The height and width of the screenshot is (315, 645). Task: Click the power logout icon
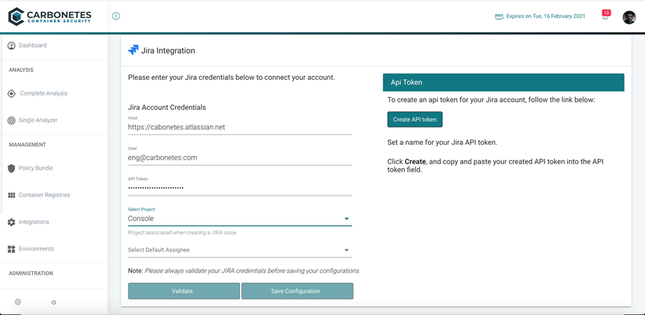point(54,302)
